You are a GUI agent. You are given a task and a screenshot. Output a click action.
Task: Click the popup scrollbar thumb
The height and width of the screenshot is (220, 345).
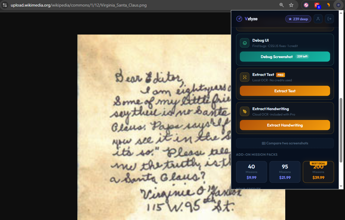(341, 130)
